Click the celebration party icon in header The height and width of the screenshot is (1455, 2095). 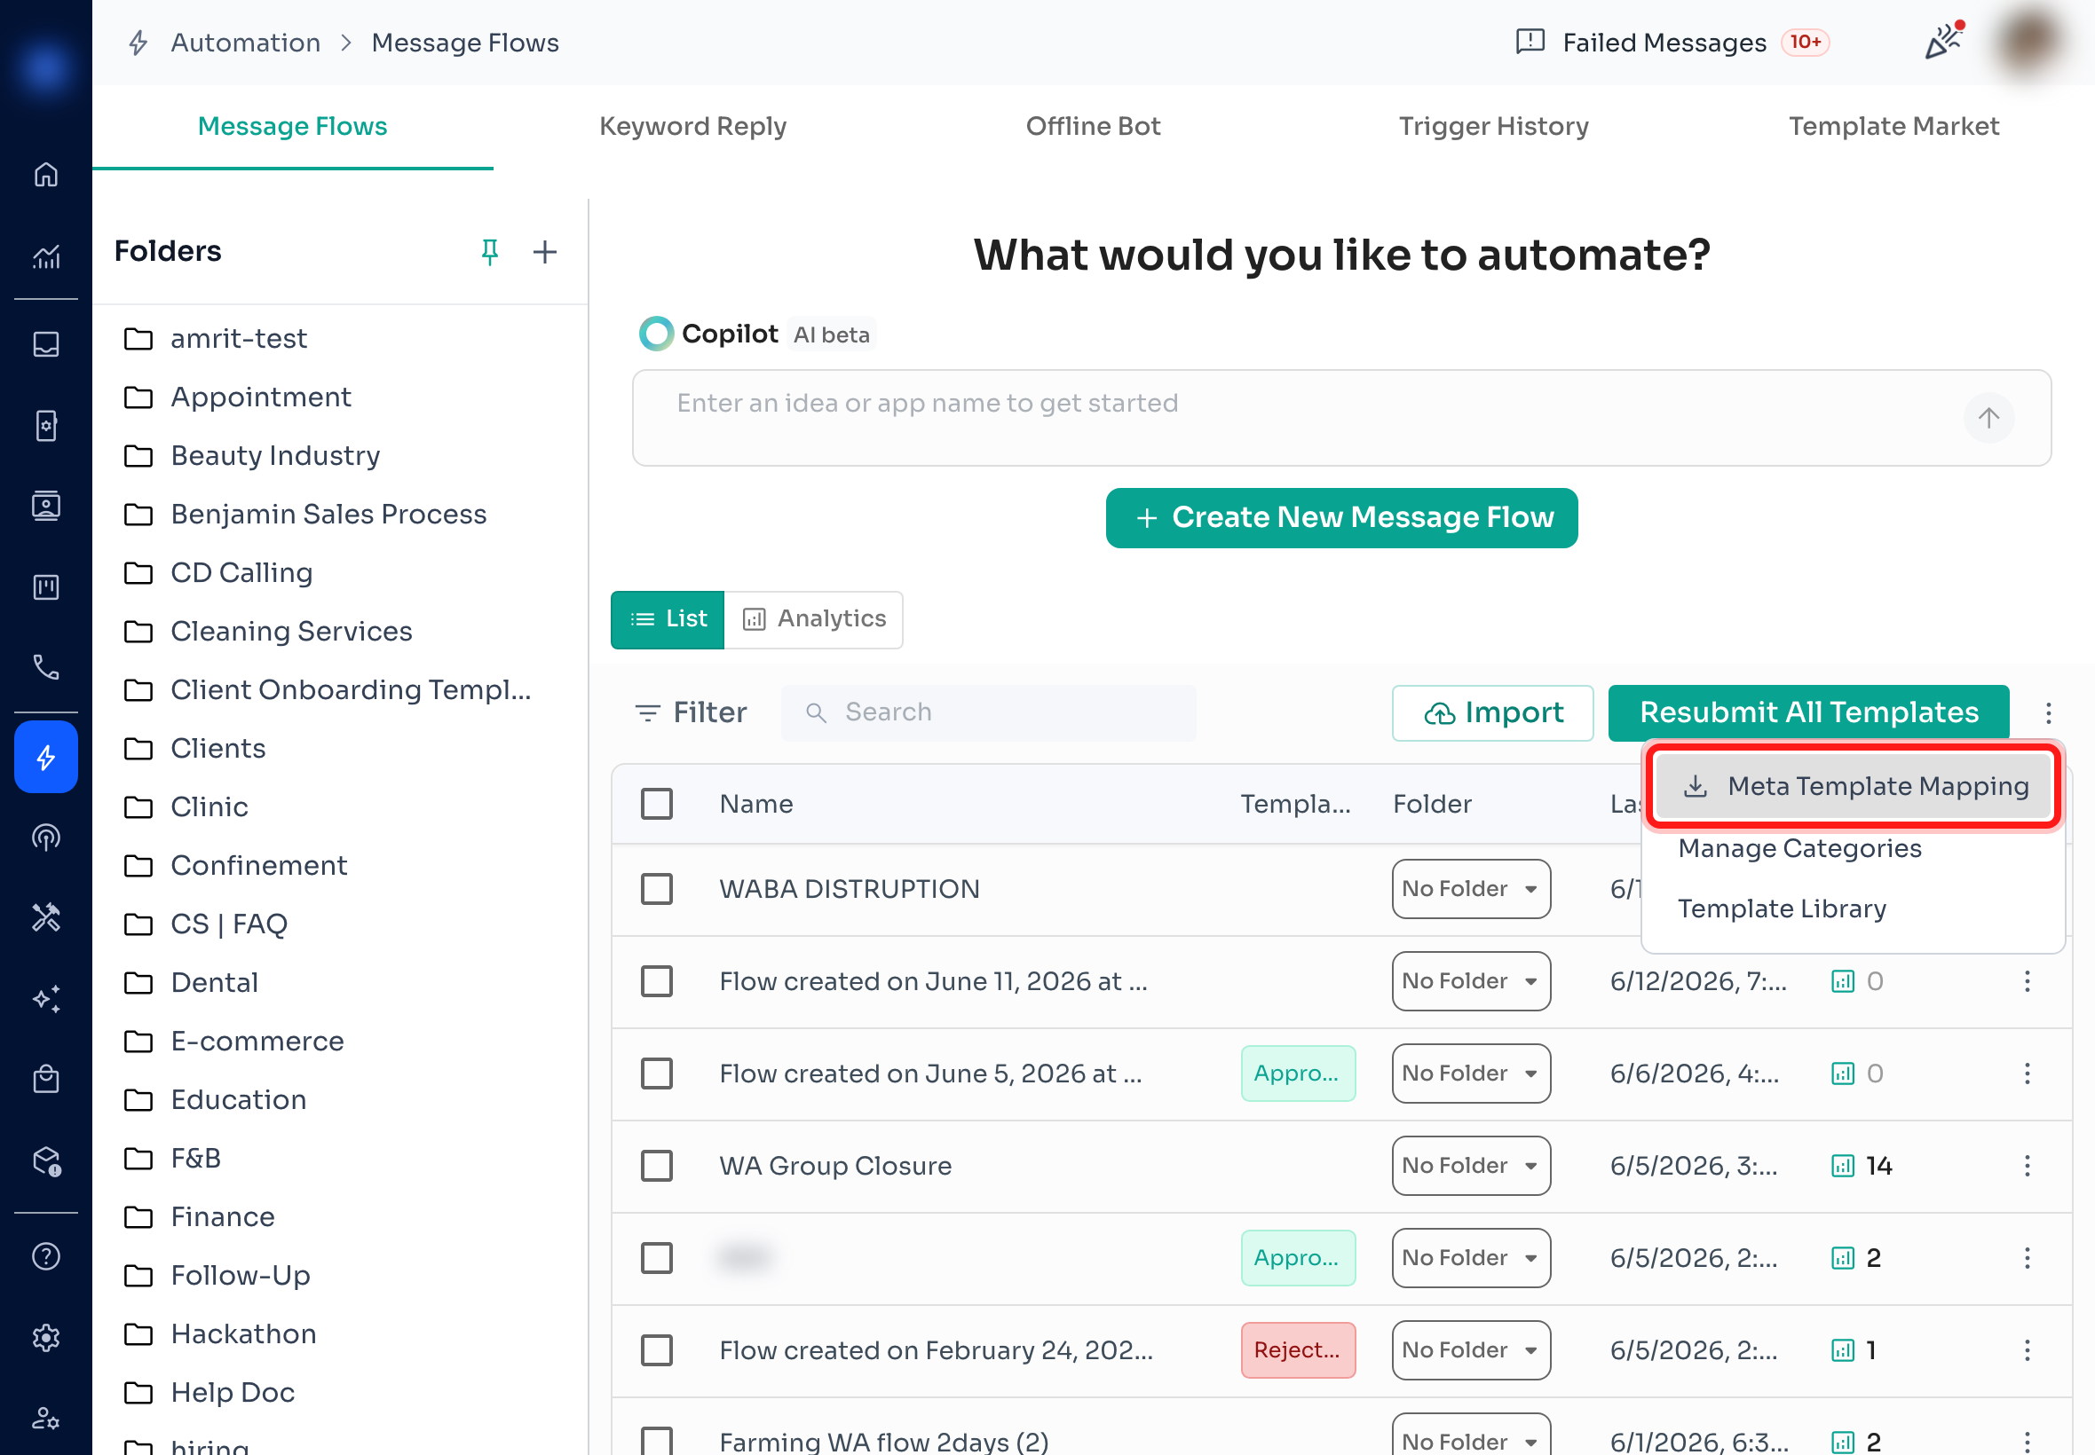(1943, 42)
